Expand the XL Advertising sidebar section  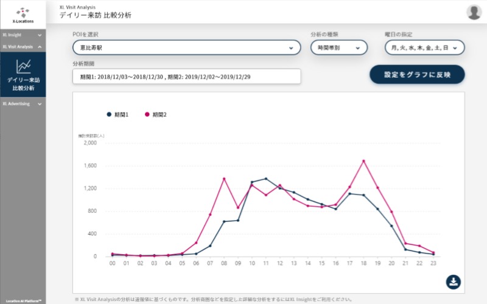pos(23,104)
